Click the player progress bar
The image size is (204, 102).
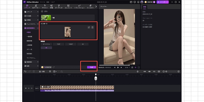coord(119,65)
